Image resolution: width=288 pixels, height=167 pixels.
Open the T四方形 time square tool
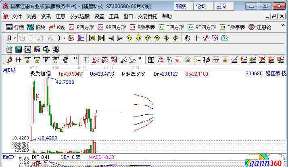tap(171, 27)
